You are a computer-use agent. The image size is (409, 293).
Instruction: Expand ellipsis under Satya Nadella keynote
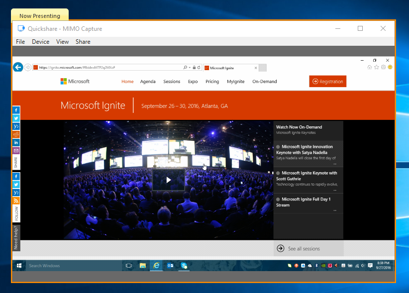[335, 164]
